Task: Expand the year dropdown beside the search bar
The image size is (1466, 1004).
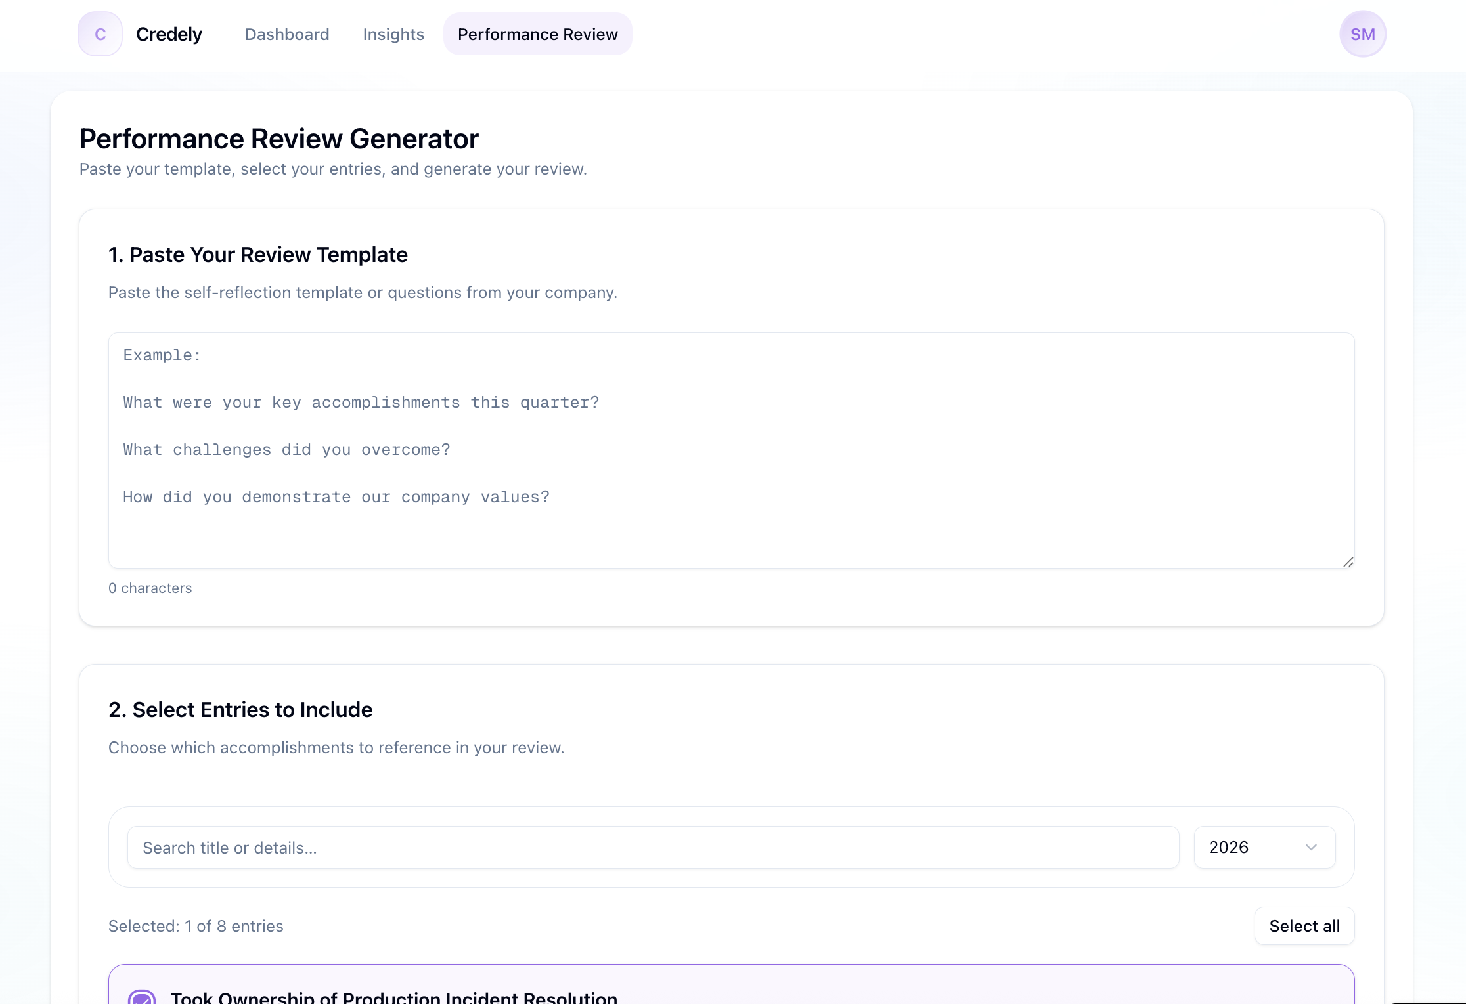Action: [1263, 847]
